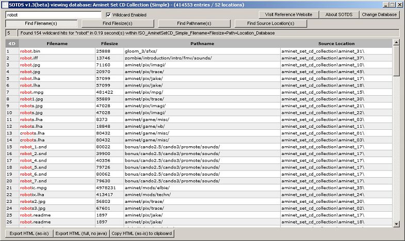
Task: Click the SOTDS application icon in title bar
Action: 5,5
